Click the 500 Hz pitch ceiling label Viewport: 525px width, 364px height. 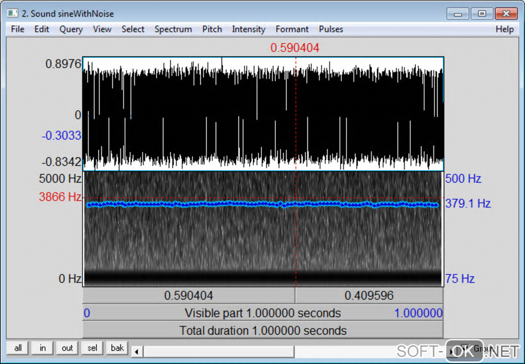[463, 179]
